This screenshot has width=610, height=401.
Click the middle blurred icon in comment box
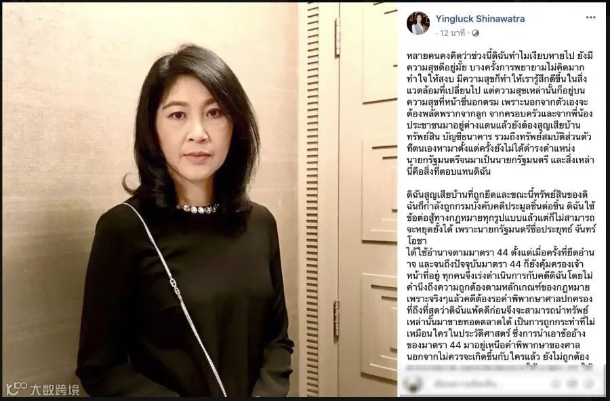(x=571, y=383)
